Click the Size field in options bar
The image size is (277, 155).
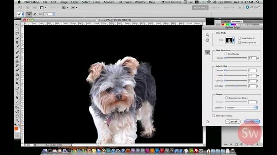point(48,14)
